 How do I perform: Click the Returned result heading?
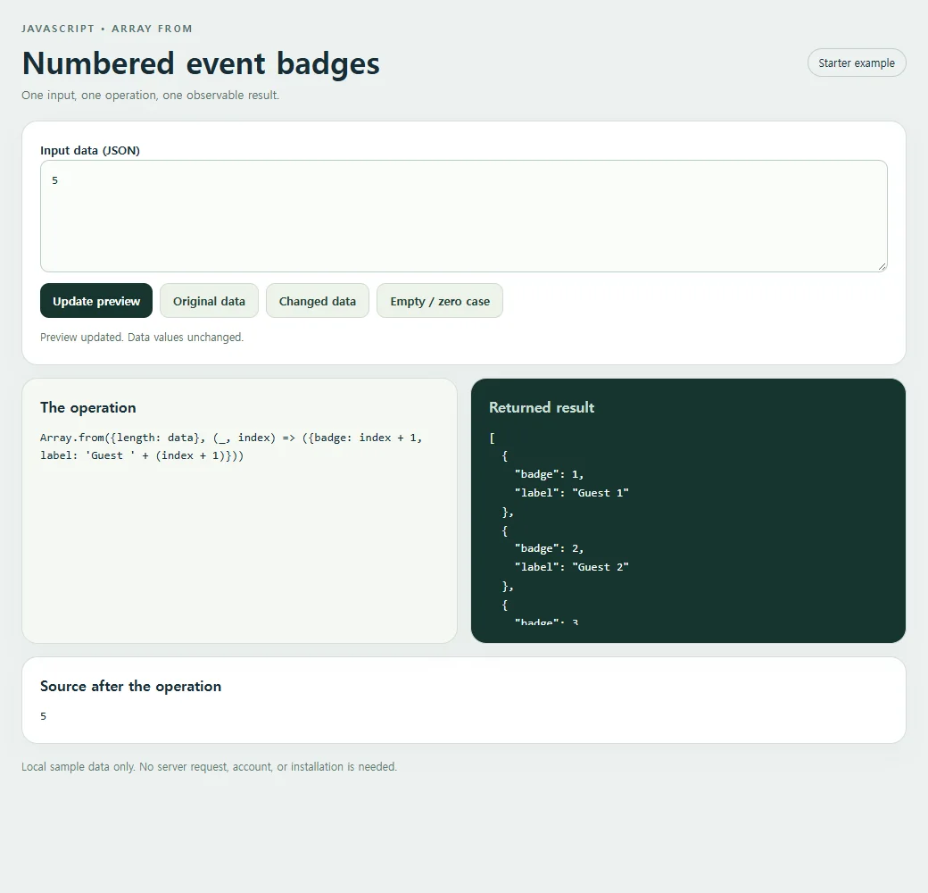(542, 407)
